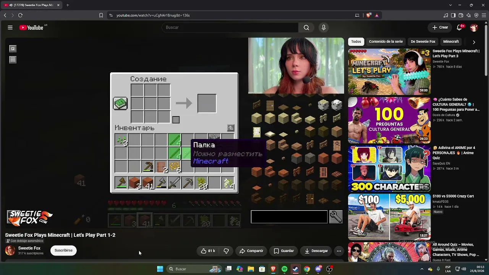Click the green recipe book in crafting
The width and height of the screenshot is (489, 275).
click(x=120, y=104)
